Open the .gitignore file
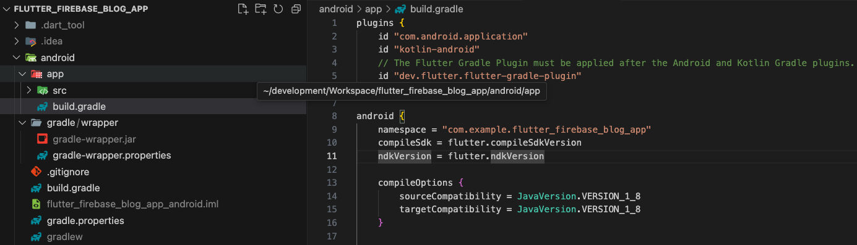The height and width of the screenshot is (245, 857). coord(153,172)
